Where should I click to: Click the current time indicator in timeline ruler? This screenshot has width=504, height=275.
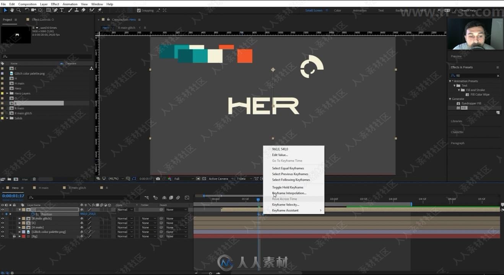tap(258, 199)
